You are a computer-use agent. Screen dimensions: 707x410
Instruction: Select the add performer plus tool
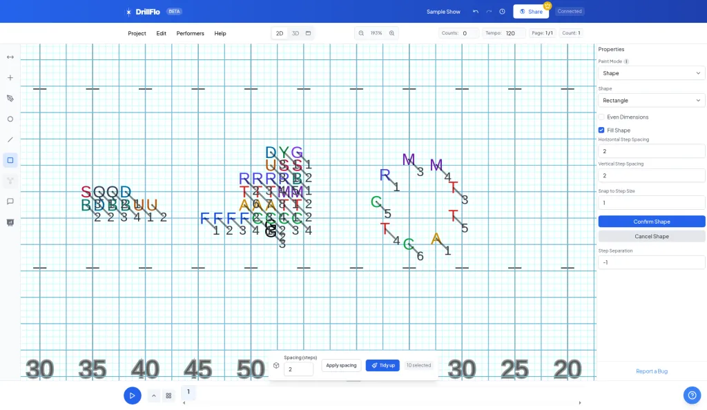(10, 77)
